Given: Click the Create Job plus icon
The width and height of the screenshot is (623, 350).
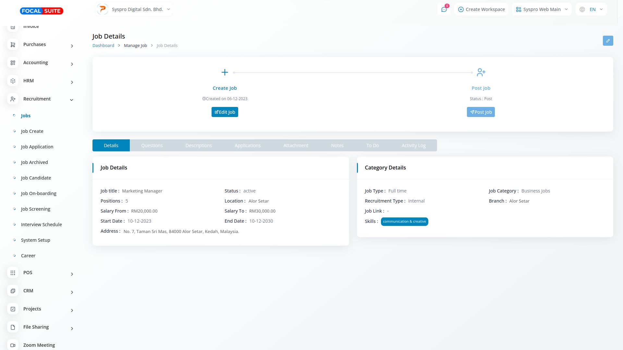Looking at the screenshot, I should [x=225, y=72].
